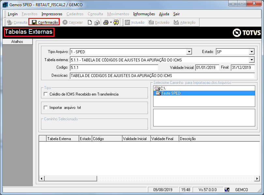Maximize the Gemco SPED window

coord(242,3)
